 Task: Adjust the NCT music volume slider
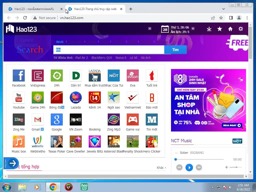tap(235, 167)
